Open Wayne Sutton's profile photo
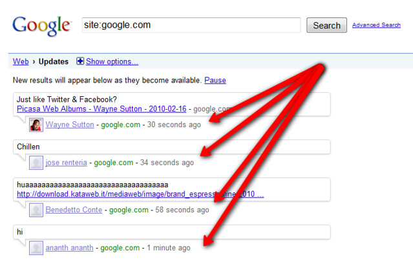The height and width of the screenshot is (262, 413). [x=36, y=125]
